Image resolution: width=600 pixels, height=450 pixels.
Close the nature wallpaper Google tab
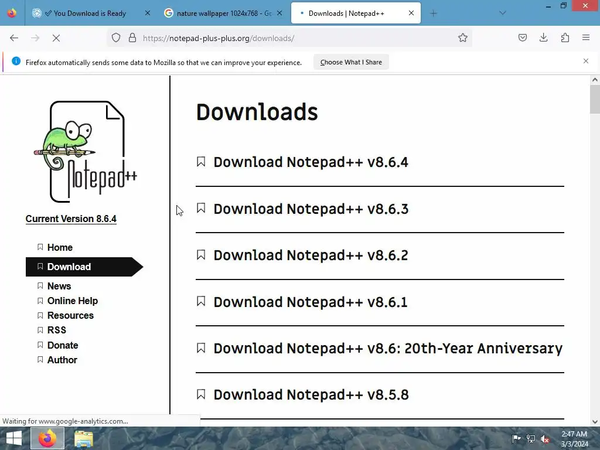(279, 13)
